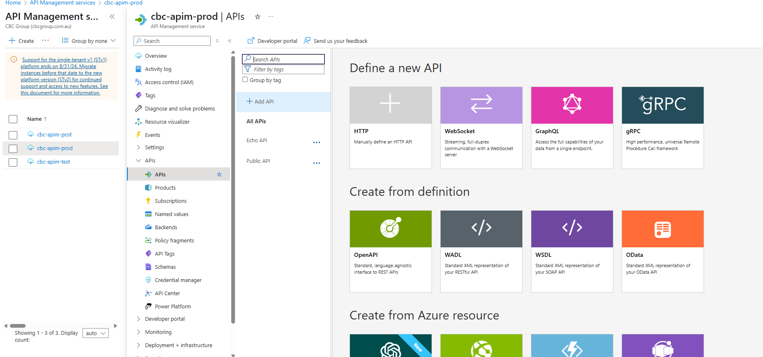Favorite the APIs menu item star
Viewport: 763px width, 357px height.
tap(219, 174)
